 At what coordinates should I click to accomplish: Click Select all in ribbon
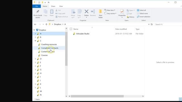[x=141, y=10]
